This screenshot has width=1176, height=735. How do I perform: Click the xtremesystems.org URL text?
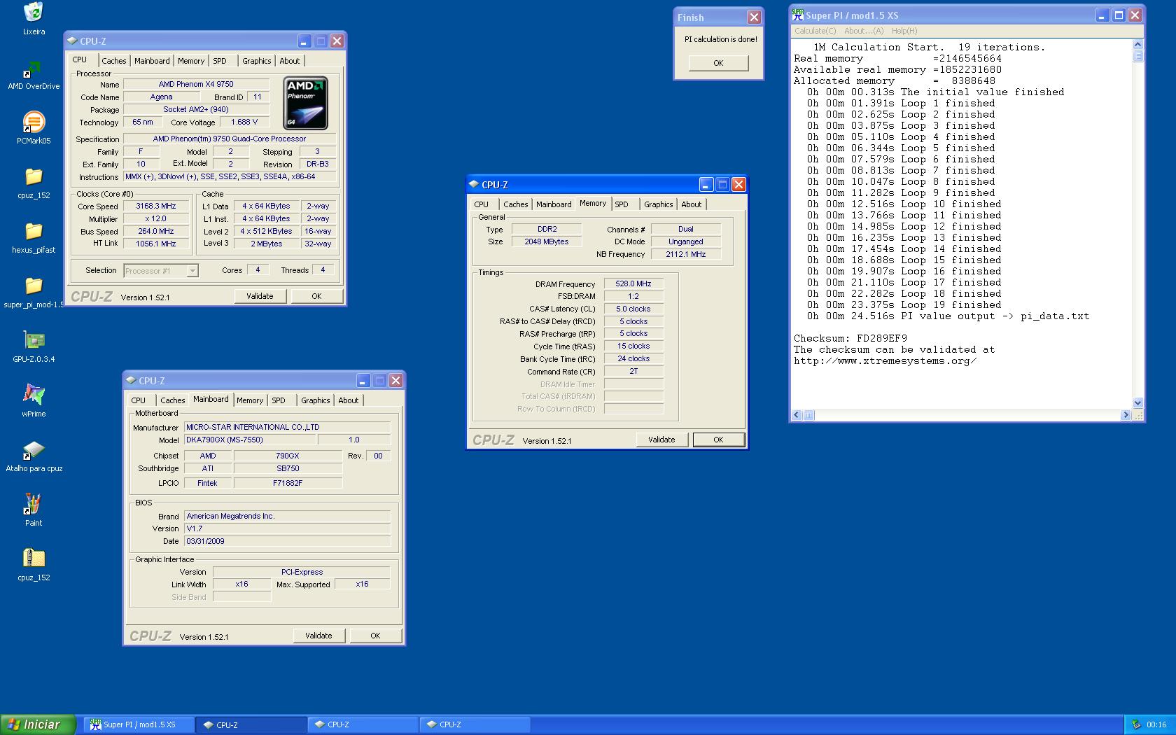[x=885, y=361]
